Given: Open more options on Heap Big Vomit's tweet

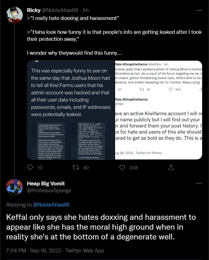Looking at the screenshot, I should (199, 183).
